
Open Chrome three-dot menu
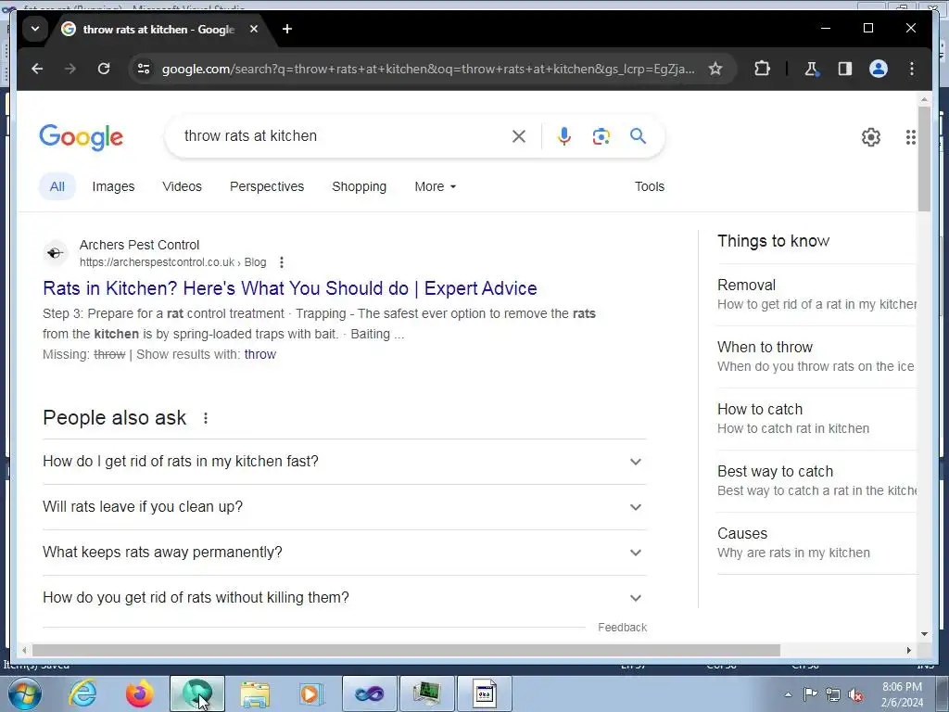pos(912,69)
